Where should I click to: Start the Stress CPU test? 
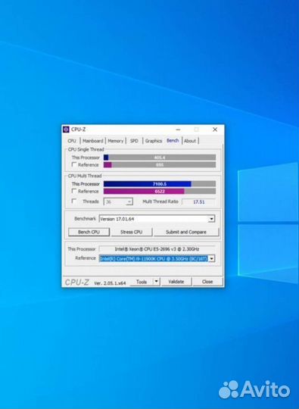(x=132, y=232)
